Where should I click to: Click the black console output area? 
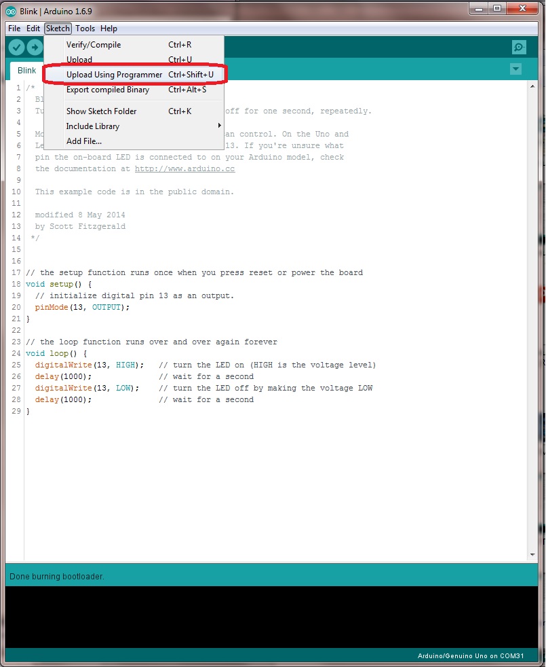(x=272, y=617)
